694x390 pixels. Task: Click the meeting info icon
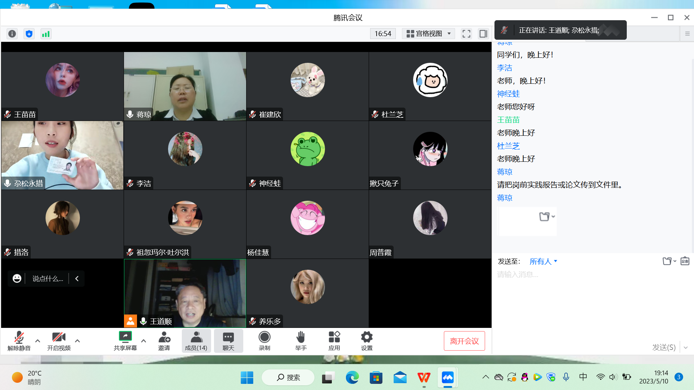click(12, 34)
